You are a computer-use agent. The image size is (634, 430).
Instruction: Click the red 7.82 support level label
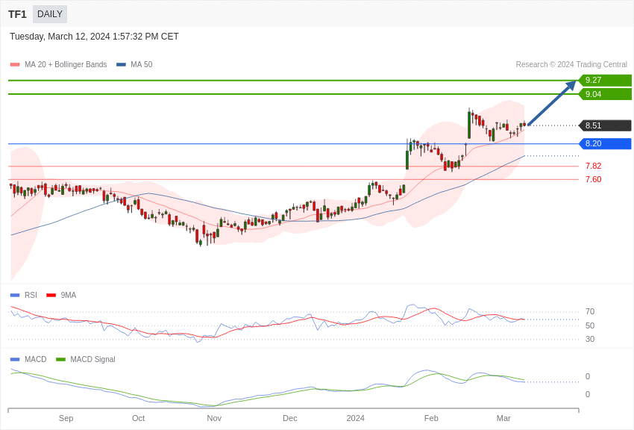[x=593, y=166]
